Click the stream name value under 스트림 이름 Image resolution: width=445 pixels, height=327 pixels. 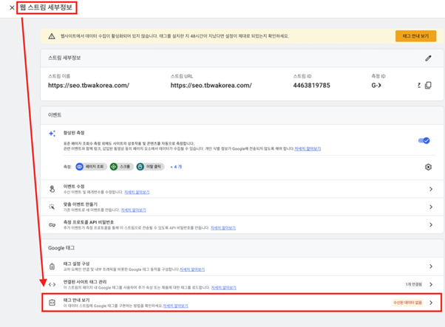point(89,86)
